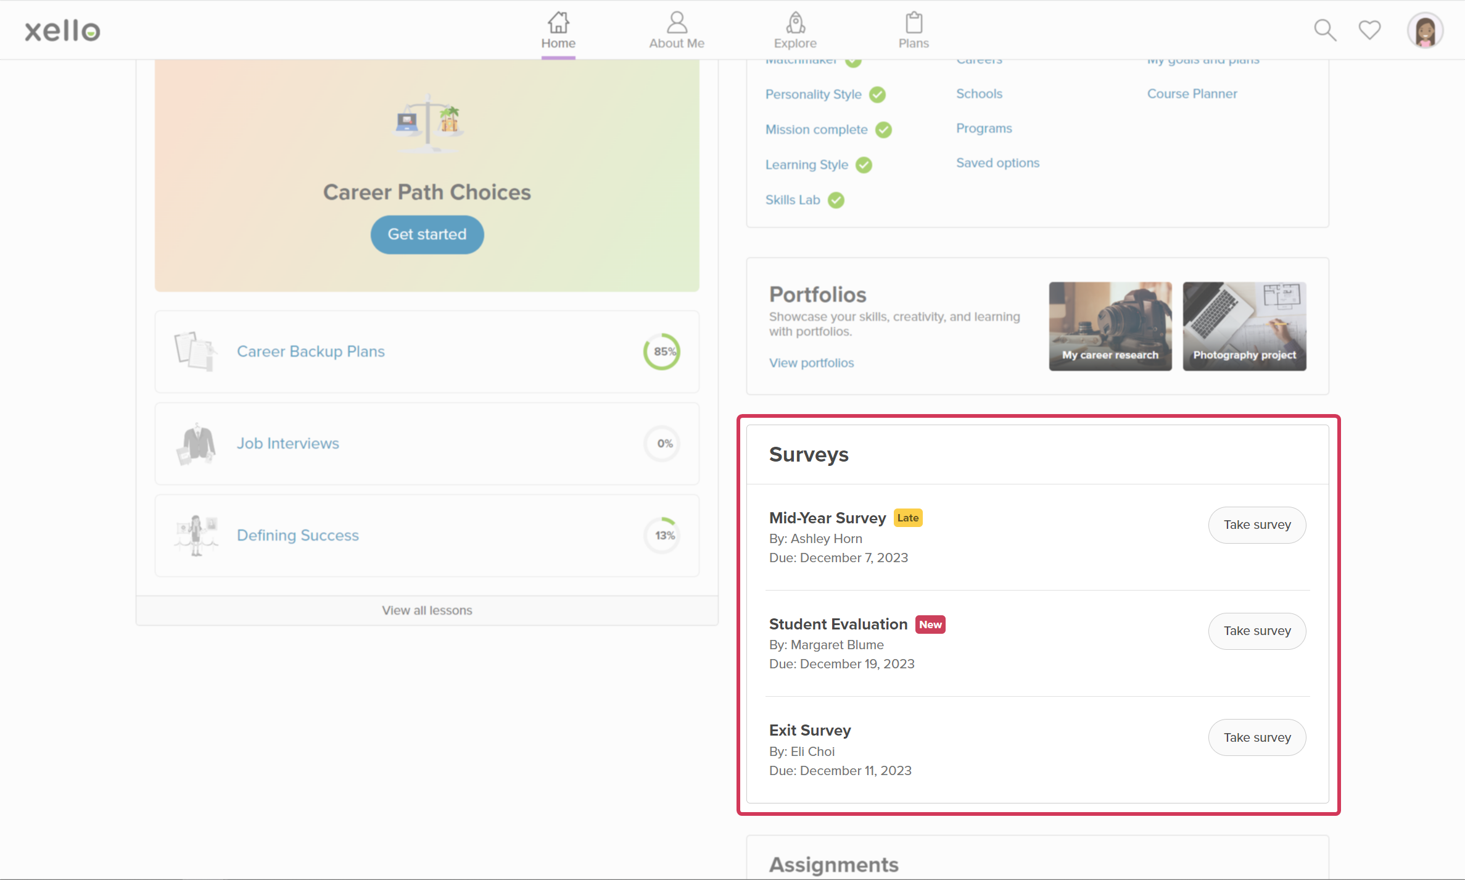Open the Explore tab
The height and width of the screenshot is (880, 1465).
(x=795, y=31)
